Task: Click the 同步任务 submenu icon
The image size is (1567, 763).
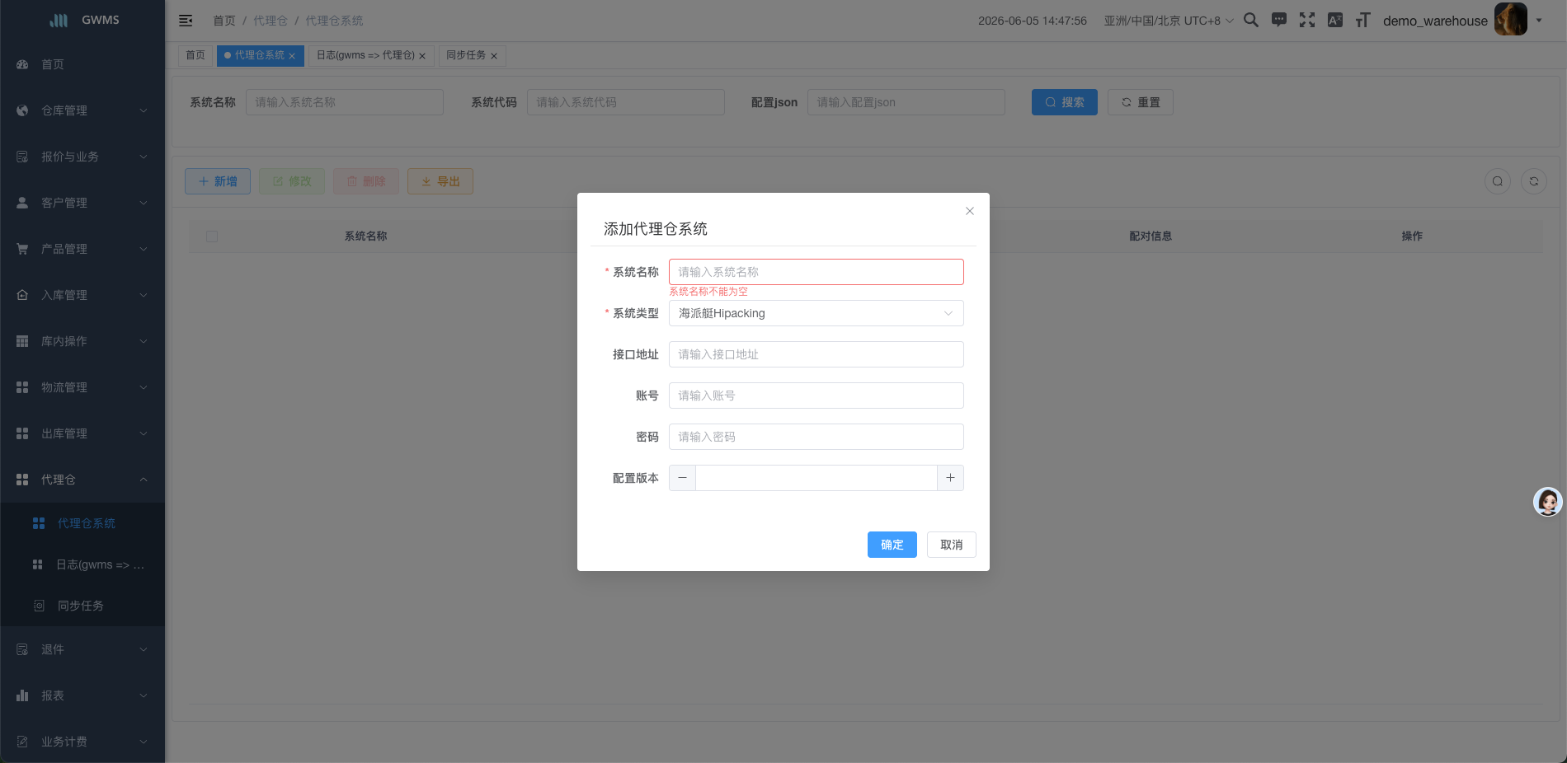Action: (x=39, y=606)
